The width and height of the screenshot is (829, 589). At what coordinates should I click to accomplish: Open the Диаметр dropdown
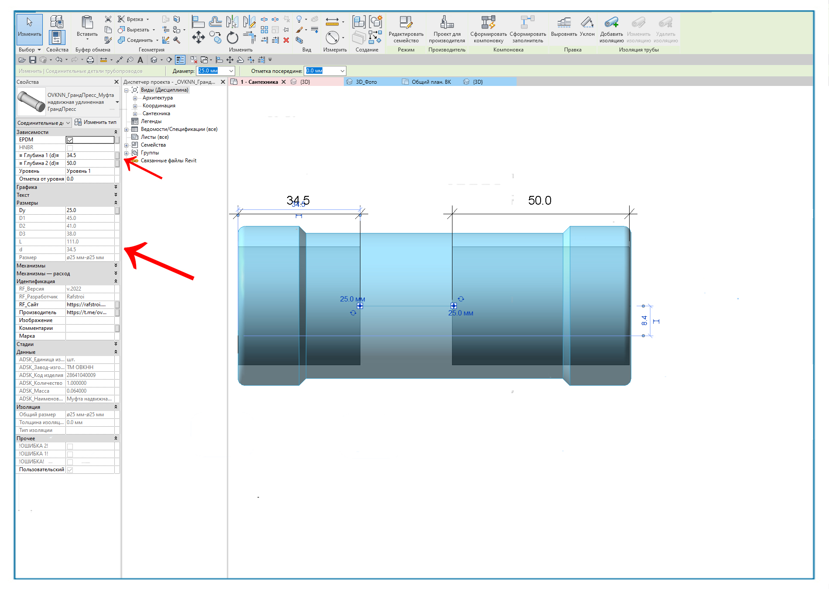tap(231, 71)
